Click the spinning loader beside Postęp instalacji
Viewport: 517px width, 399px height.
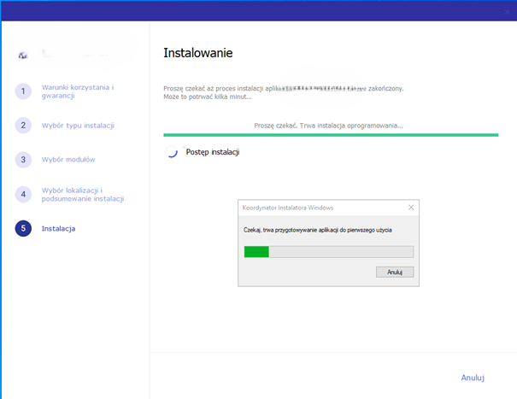(172, 152)
